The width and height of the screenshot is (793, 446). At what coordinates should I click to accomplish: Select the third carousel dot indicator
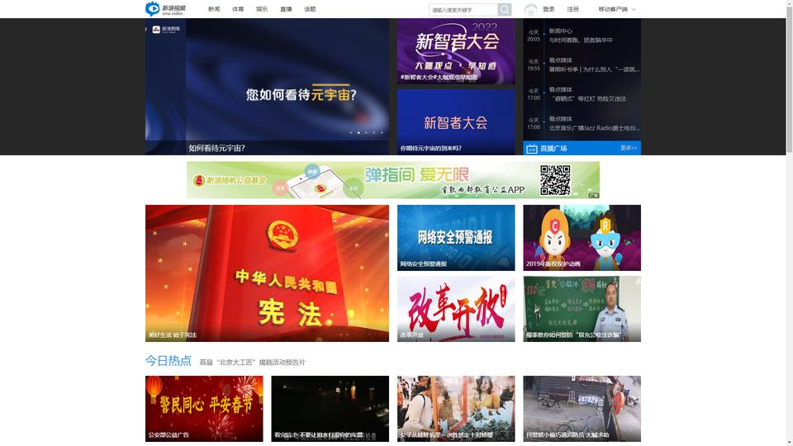(366, 133)
